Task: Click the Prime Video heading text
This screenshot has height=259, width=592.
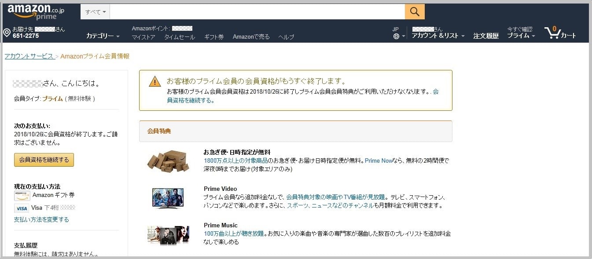Action: (x=221, y=189)
